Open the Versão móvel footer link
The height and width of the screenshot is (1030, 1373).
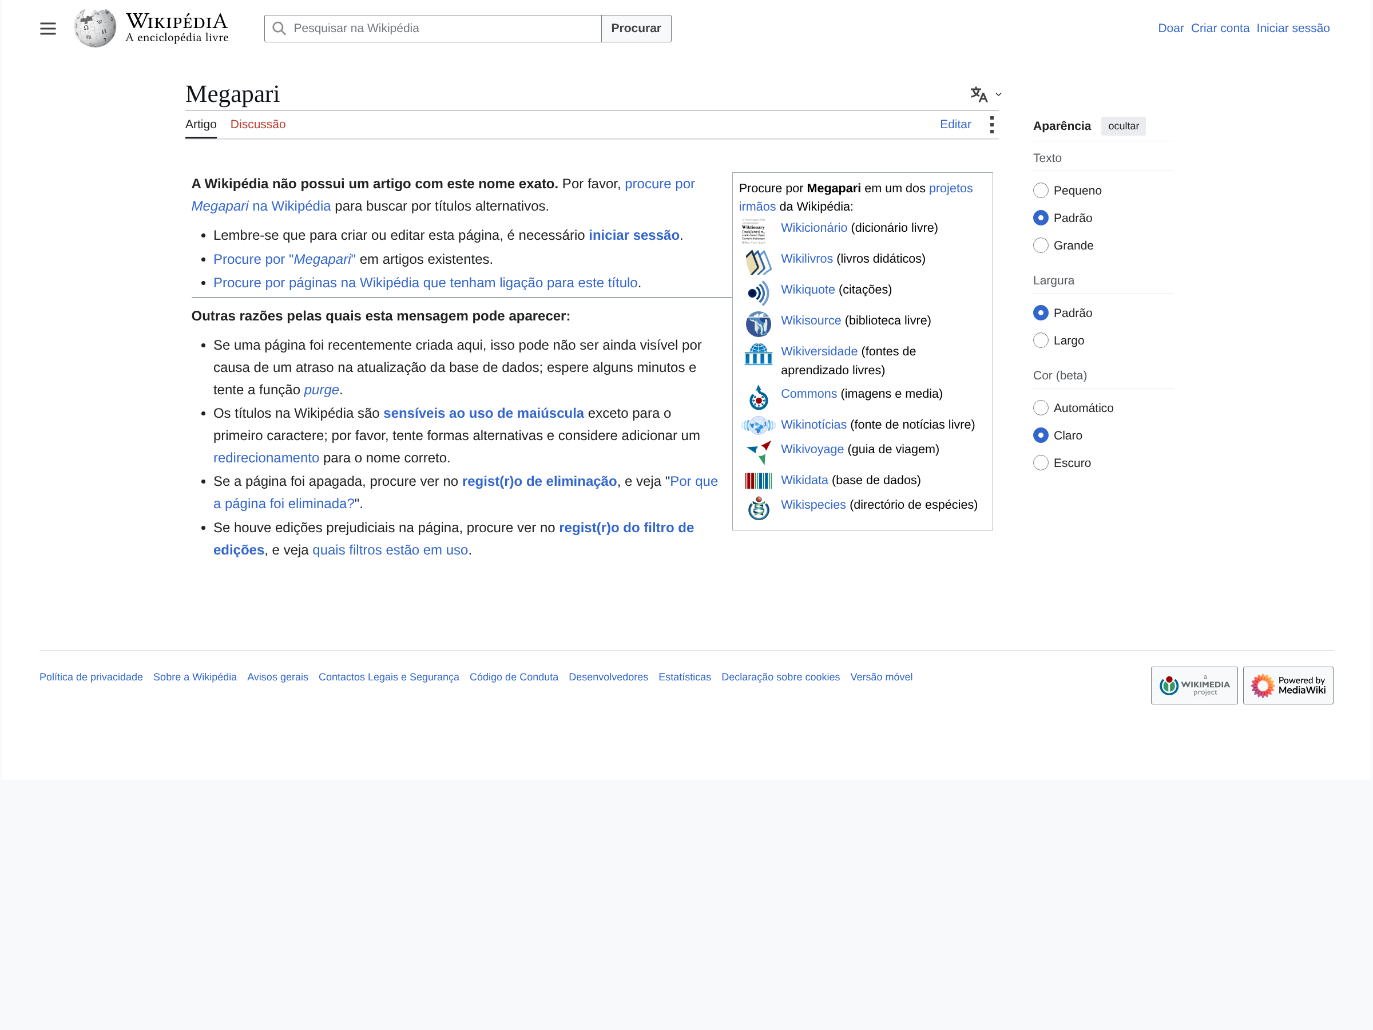[x=882, y=677]
